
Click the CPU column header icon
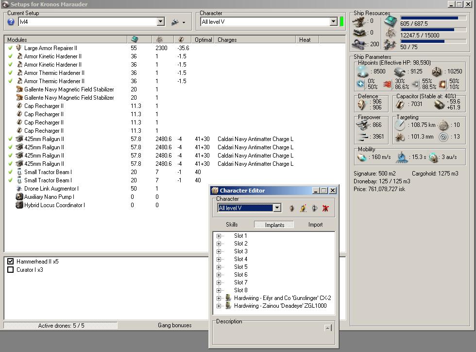tap(135, 39)
